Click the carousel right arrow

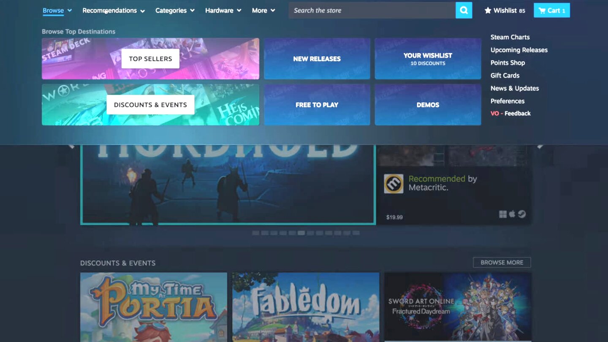540,146
